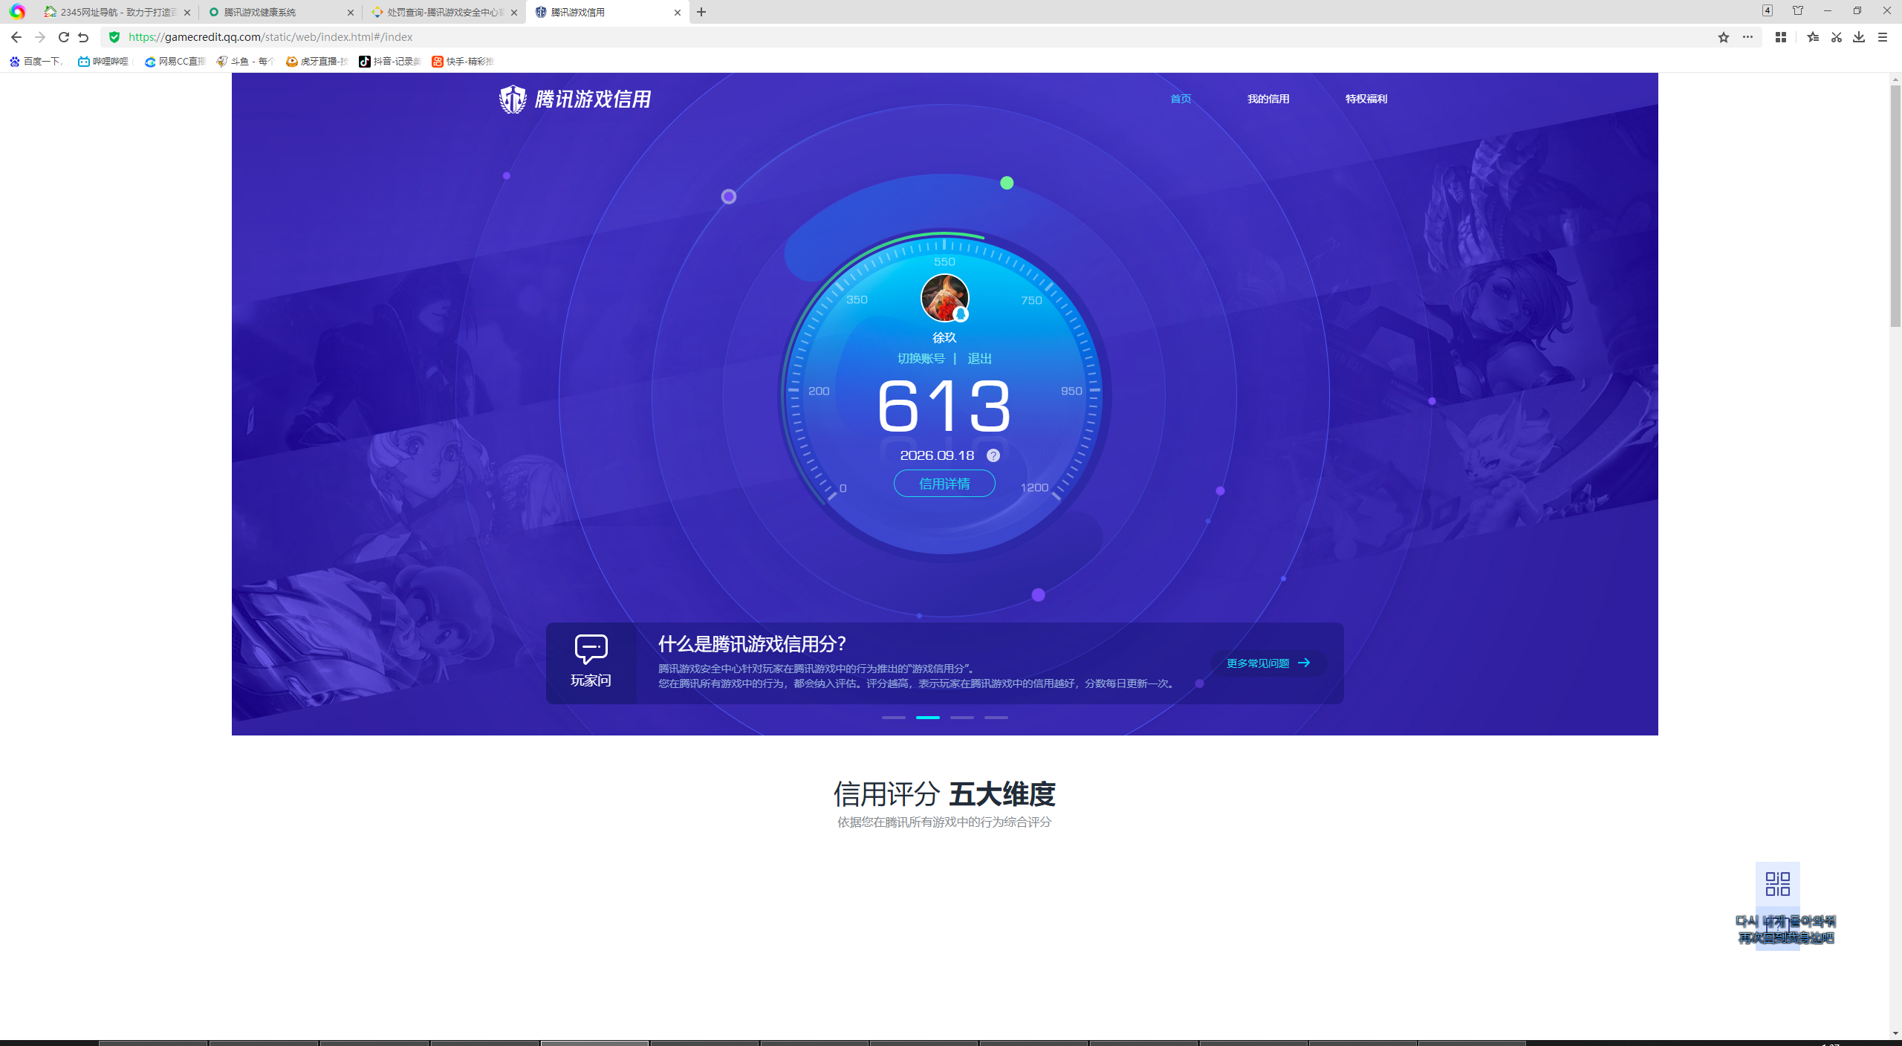
Task: Click the 更多常见问题 button
Action: pyautogui.click(x=1268, y=663)
